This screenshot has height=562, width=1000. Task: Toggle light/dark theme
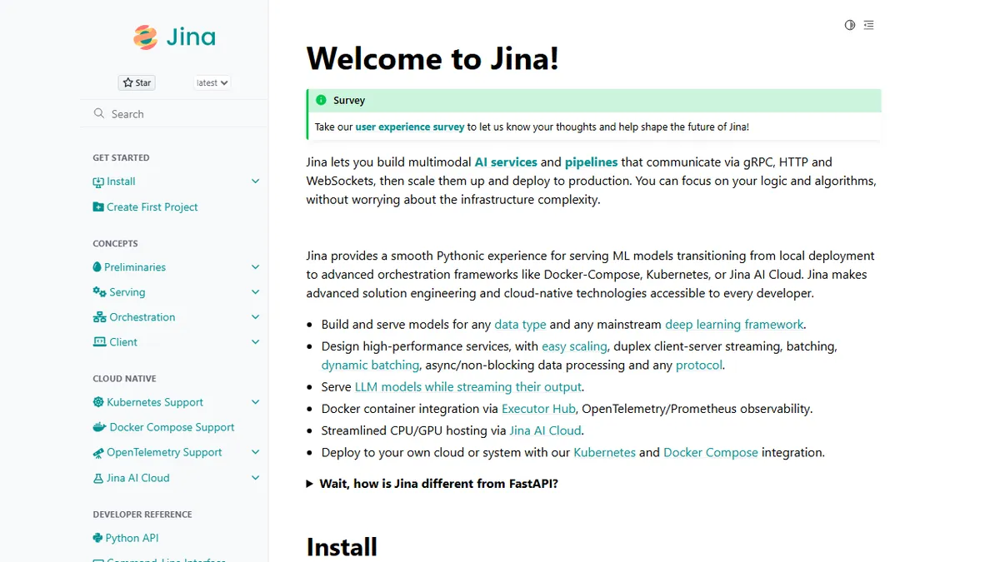click(850, 25)
